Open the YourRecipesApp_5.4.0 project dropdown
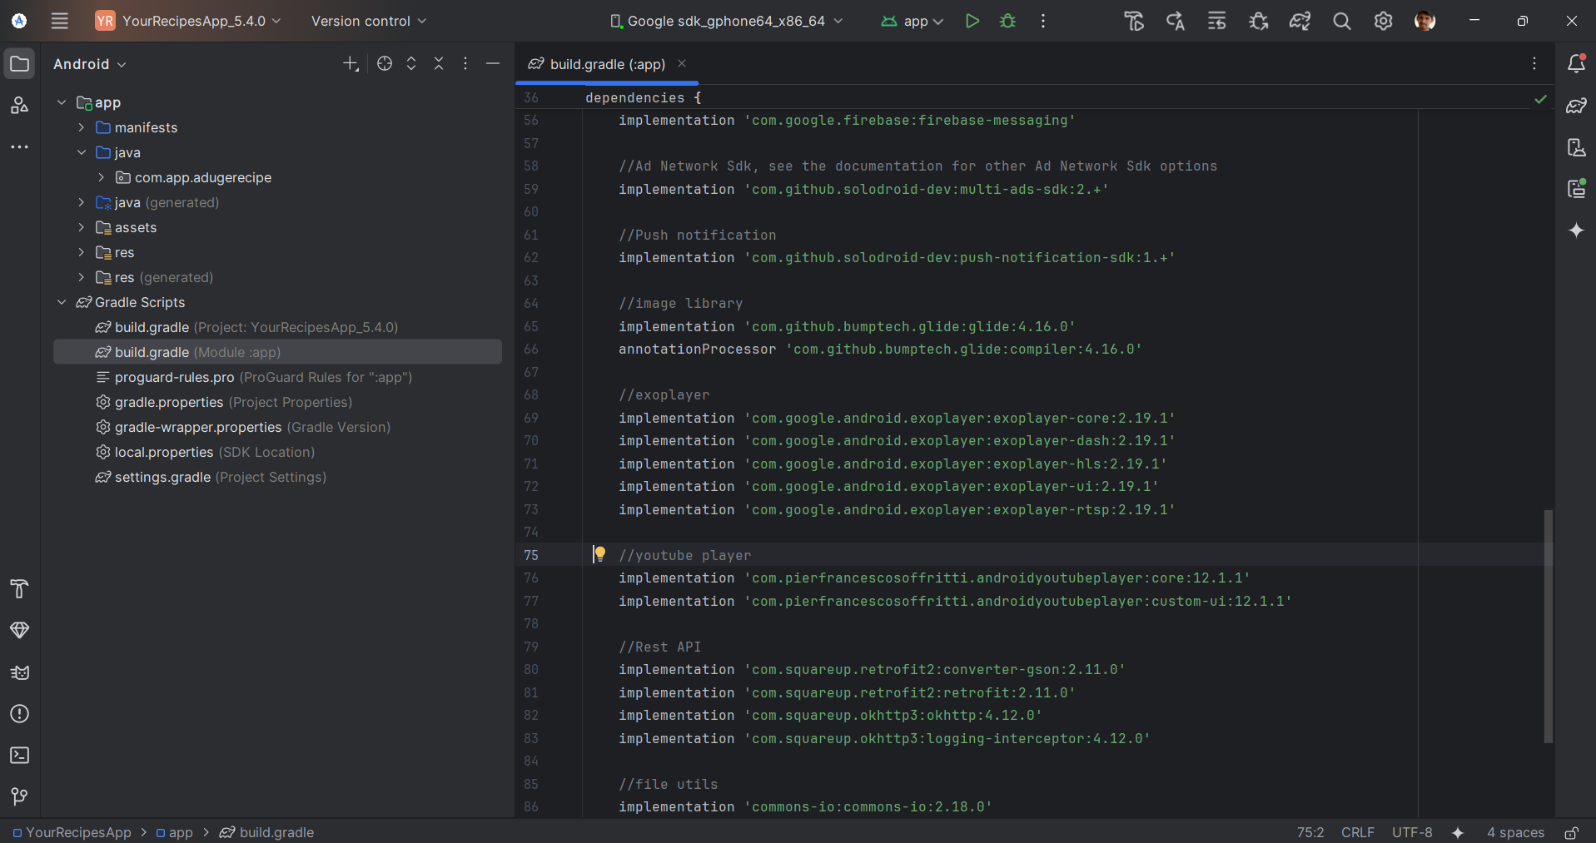The image size is (1596, 843). click(x=188, y=21)
